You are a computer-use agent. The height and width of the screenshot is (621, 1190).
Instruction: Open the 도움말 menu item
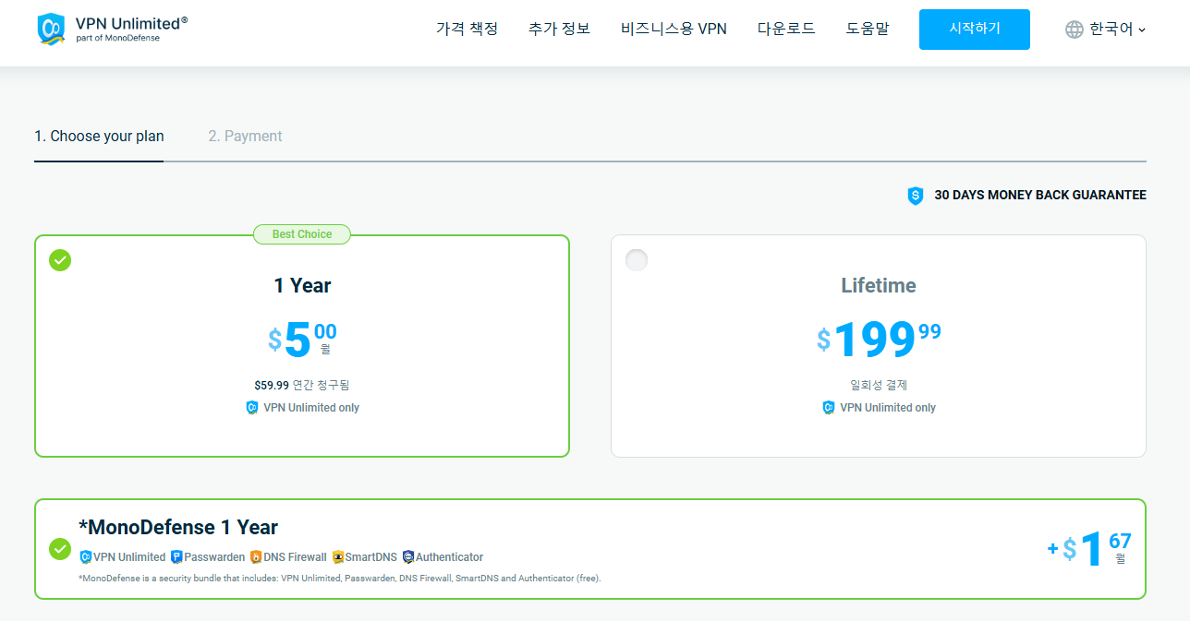coord(868,29)
